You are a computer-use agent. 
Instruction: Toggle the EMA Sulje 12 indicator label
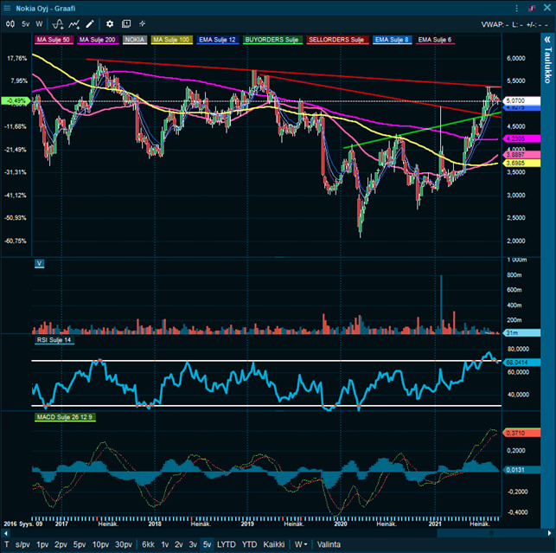217,40
